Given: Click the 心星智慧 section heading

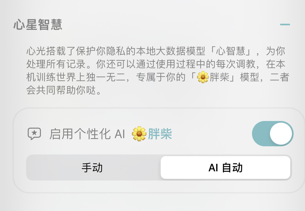Looking at the screenshot, I should [38, 25].
